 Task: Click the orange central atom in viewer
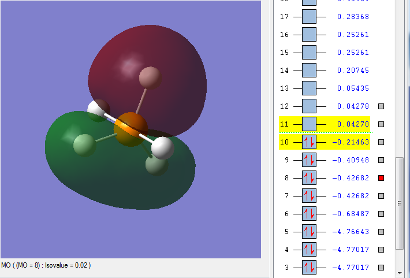pyautogui.click(x=131, y=129)
